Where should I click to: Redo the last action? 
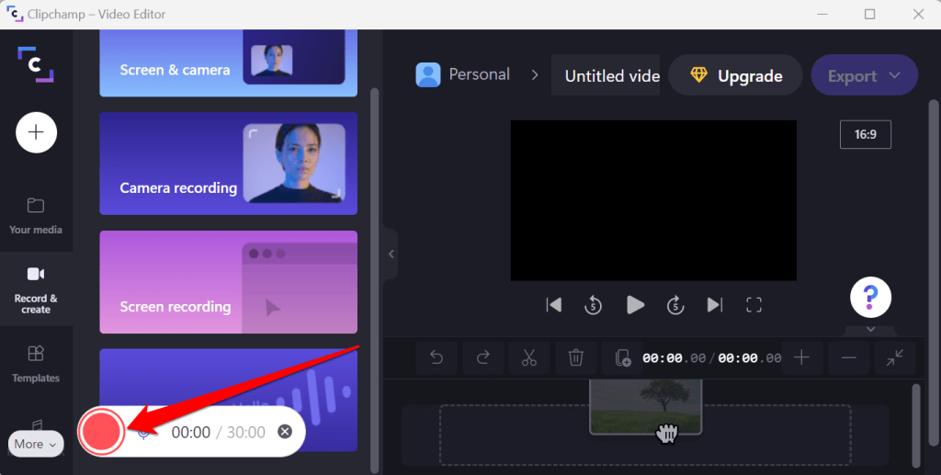click(x=482, y=358)
